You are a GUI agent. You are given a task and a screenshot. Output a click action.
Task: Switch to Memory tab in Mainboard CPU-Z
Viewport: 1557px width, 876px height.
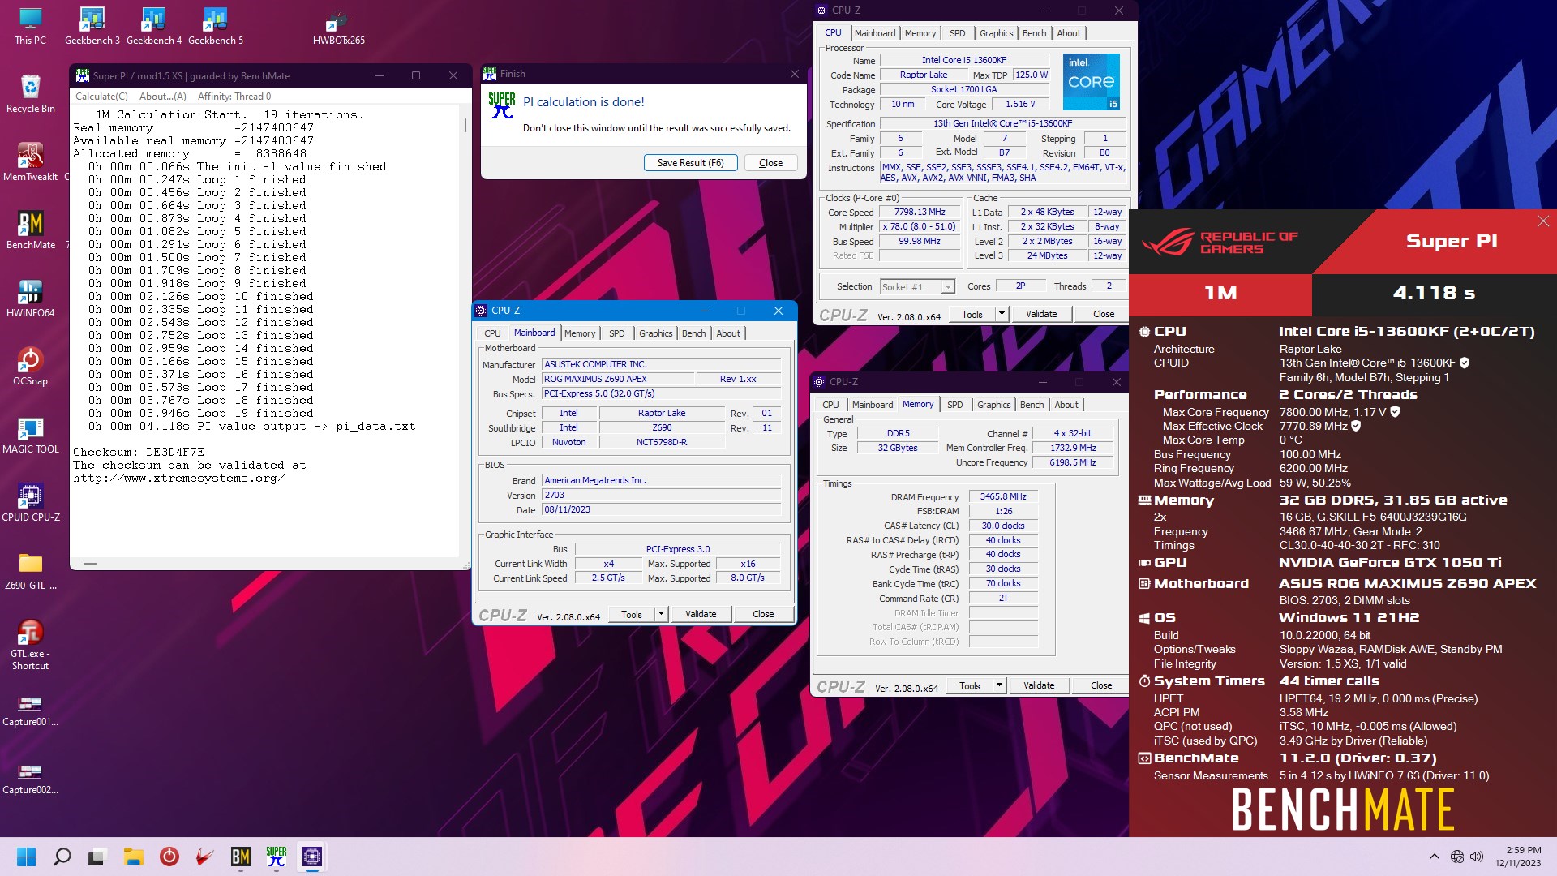(x=580, y=333)
